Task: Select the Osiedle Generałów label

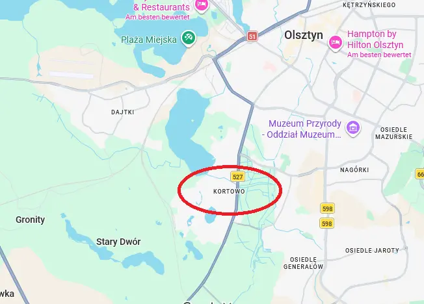Action: click(x=303, y=263)
